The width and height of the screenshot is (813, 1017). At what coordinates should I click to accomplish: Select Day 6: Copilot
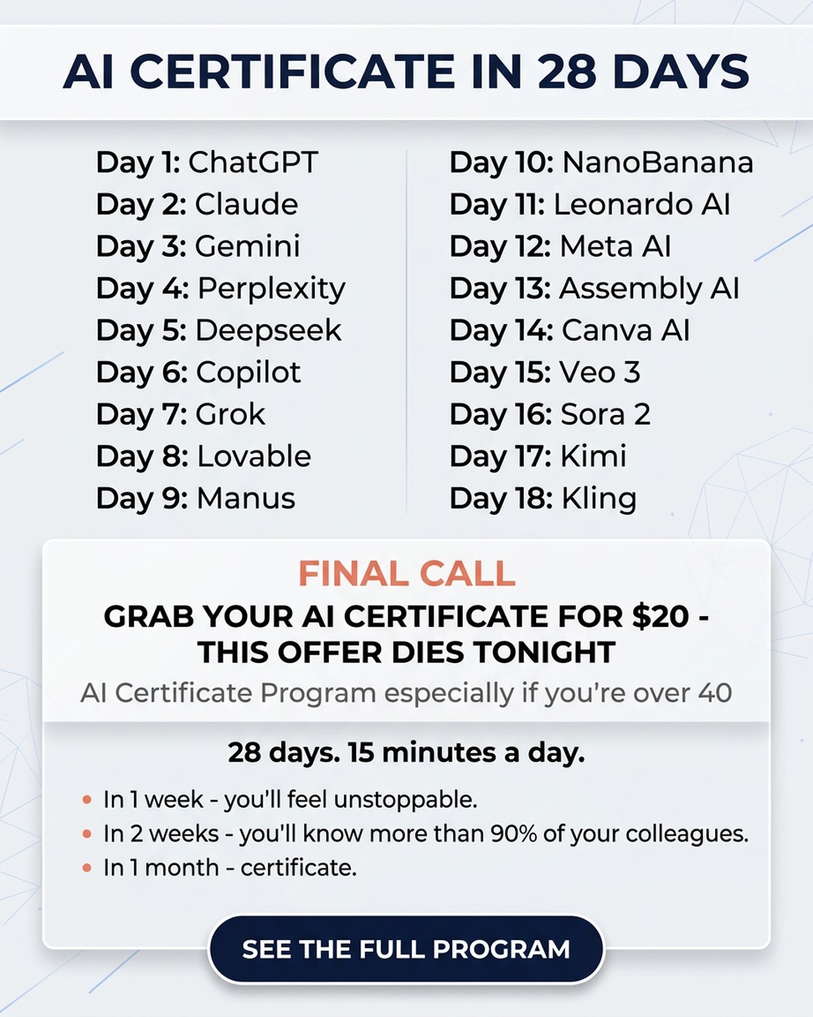click(199, 373)
